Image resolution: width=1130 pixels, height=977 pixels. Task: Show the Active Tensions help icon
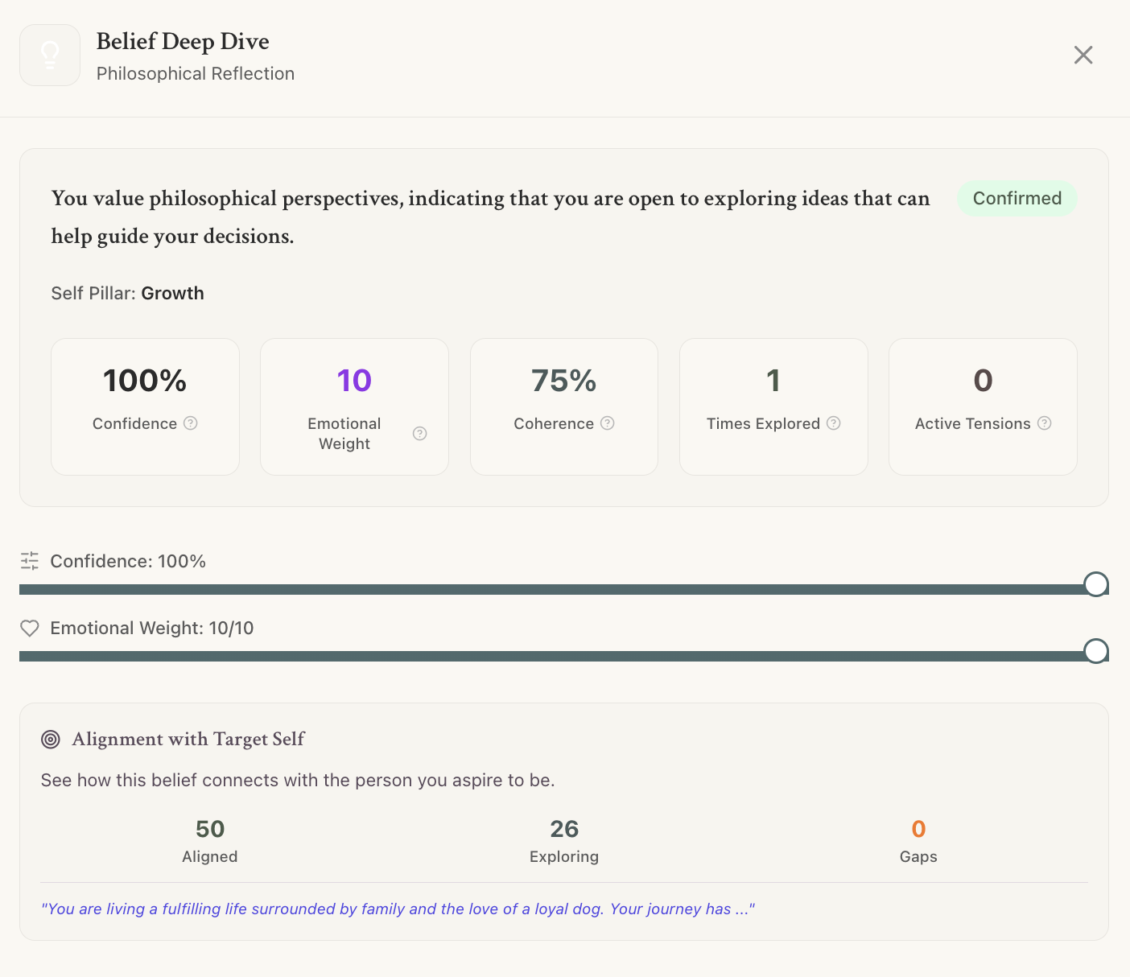[x=1045, y=423]
